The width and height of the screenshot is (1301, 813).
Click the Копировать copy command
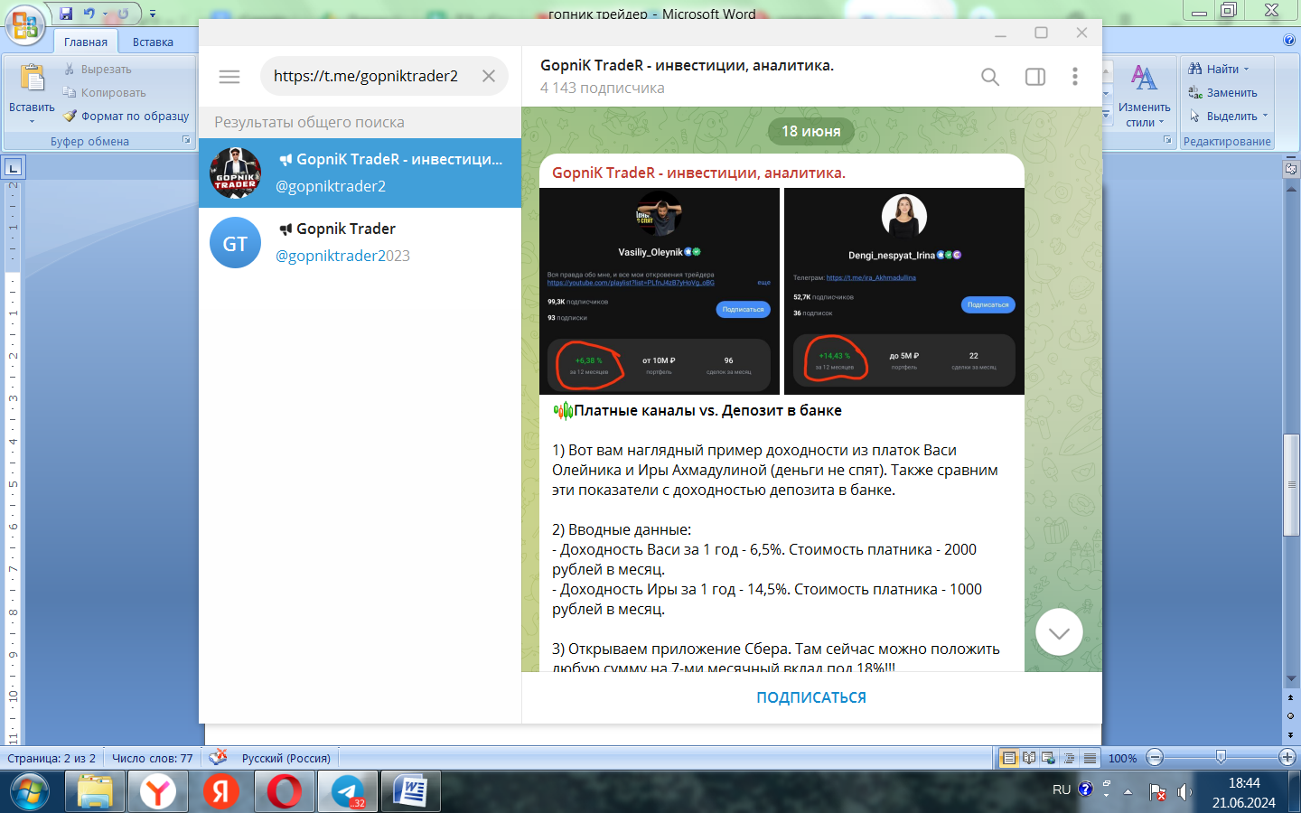[x=104, y=92]
